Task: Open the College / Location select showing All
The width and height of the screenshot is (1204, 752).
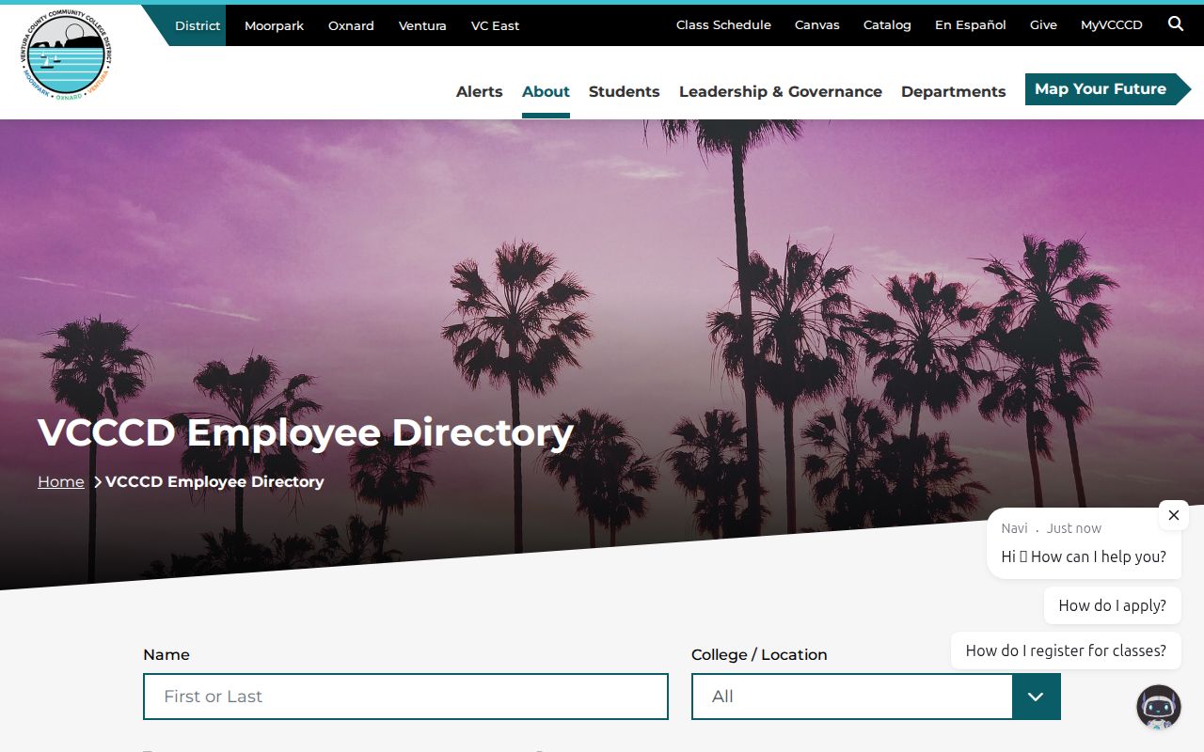Action: pyautogui.click(x=876, y=697)
